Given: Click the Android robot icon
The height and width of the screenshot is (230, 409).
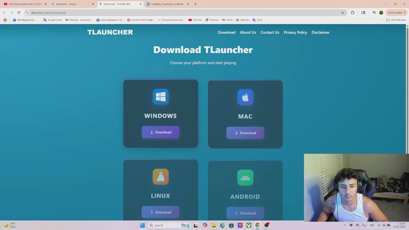Looking at the screenshot, I should (245, 177).
